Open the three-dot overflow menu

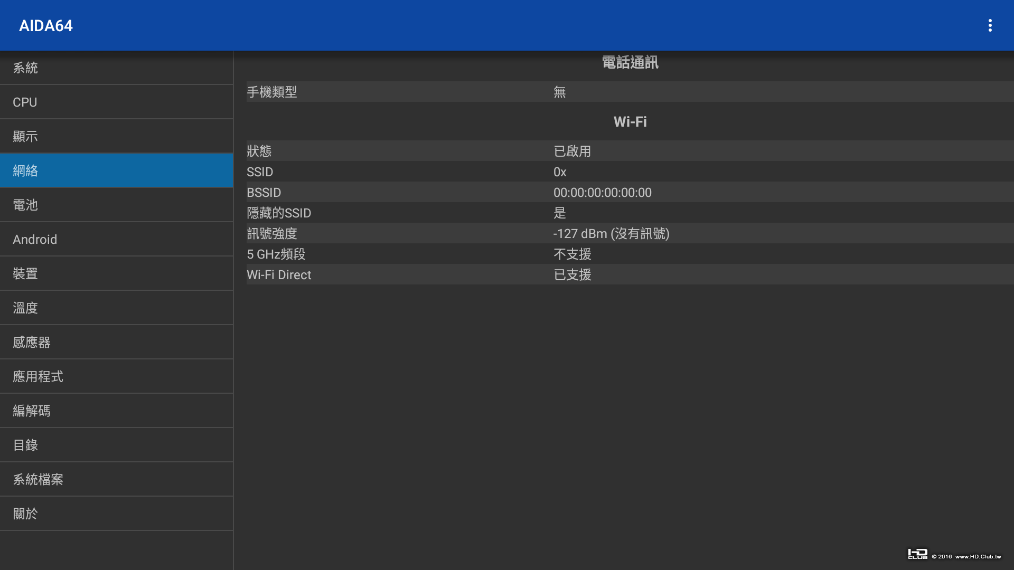point(990,25)
